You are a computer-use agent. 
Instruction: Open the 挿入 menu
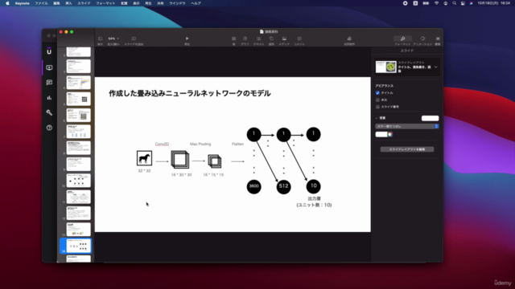pos(68,3)
